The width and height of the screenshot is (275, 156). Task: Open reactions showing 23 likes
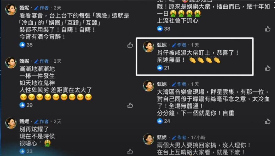coord(26,151)
